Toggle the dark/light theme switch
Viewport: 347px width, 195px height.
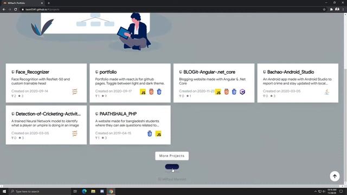coord(172,167)
